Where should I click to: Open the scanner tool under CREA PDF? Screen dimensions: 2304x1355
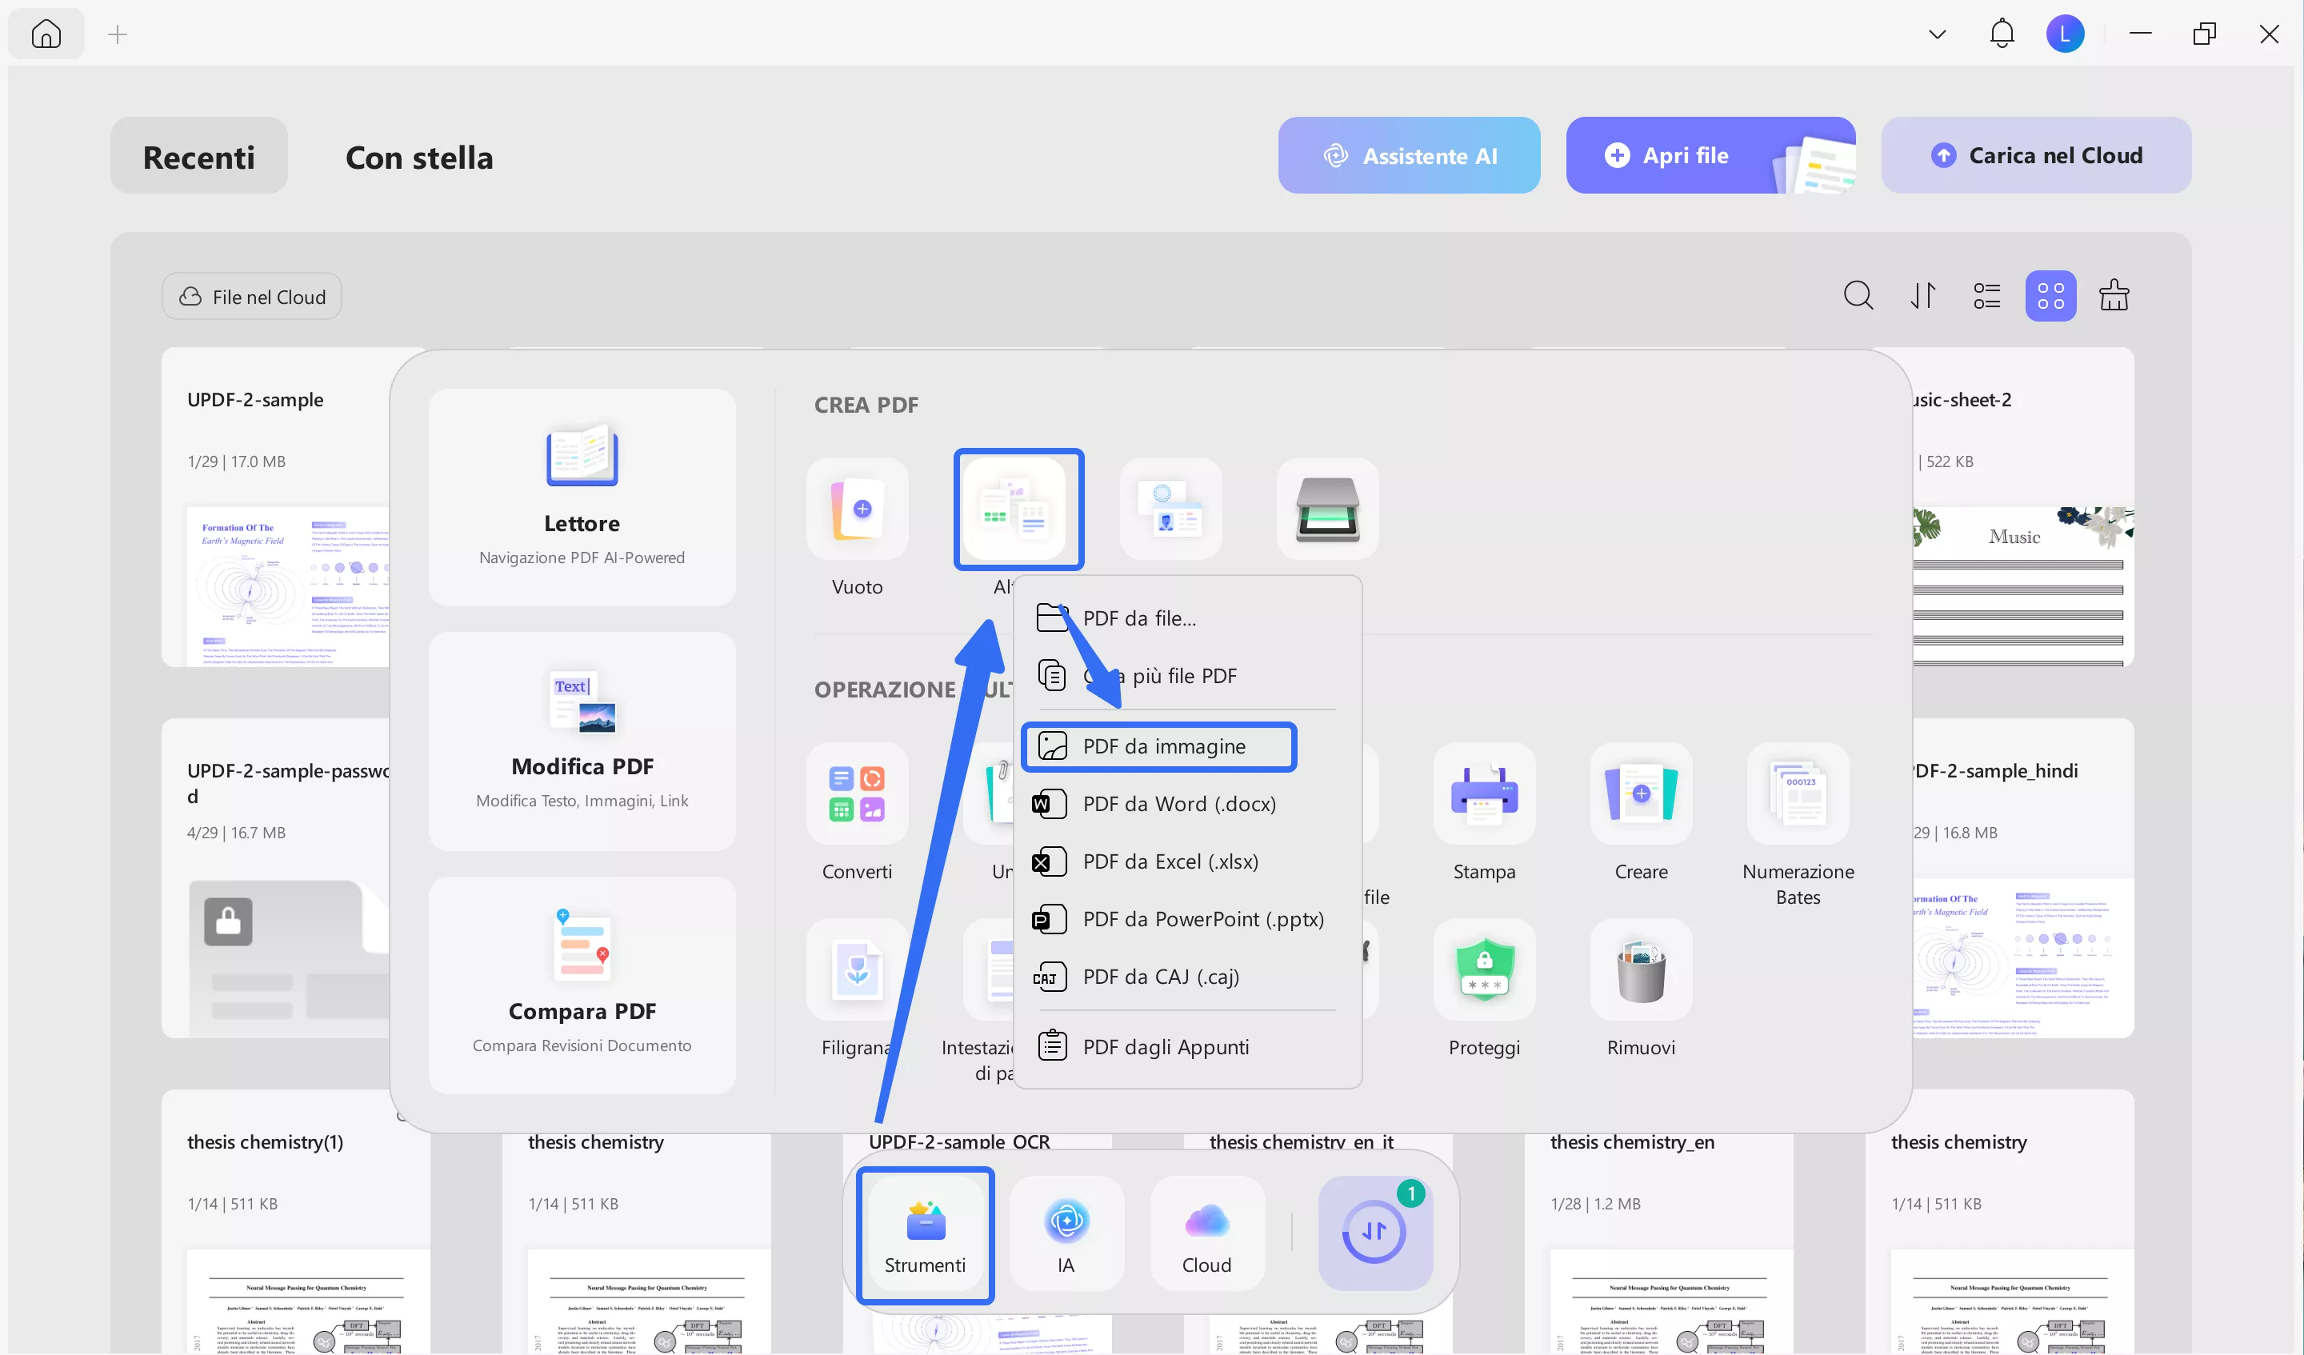[x=1326, y=510]
